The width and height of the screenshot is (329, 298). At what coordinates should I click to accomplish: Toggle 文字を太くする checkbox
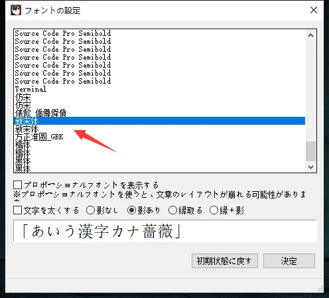17,210
